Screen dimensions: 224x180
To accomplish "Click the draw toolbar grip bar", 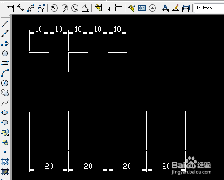I will (x=5, y=16).
